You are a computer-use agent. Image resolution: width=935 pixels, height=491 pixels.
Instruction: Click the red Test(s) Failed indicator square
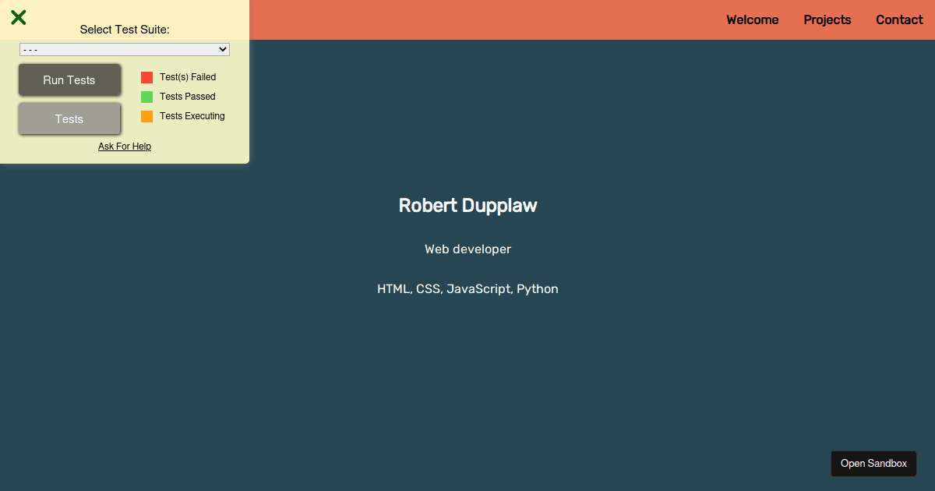(x=146, y=76)
